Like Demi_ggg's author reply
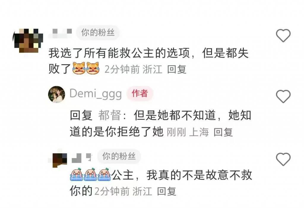This screenshot has width=304, height=208. pyautogui.click(x=283, y=97)
